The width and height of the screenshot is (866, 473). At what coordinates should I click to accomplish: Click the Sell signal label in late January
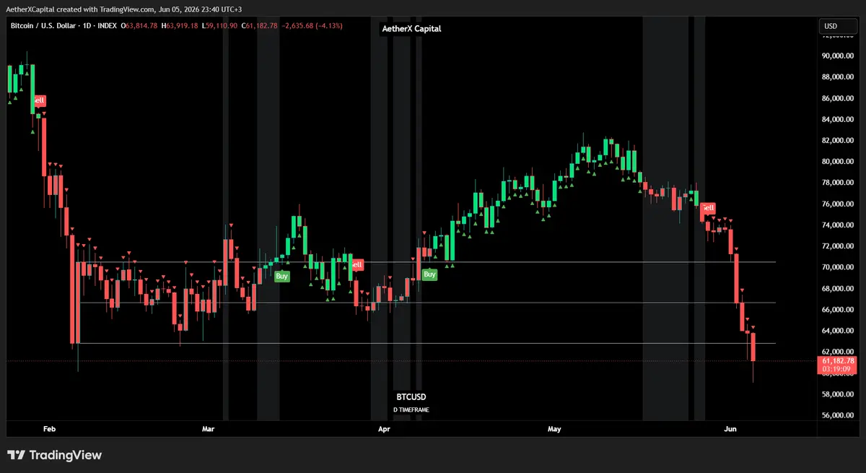(40, 100)
